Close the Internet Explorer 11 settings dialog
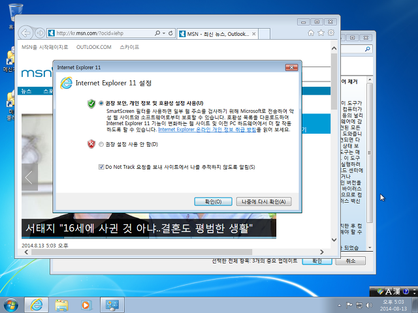The height and width of the screenshot is (313, 418). click(291, 67)
